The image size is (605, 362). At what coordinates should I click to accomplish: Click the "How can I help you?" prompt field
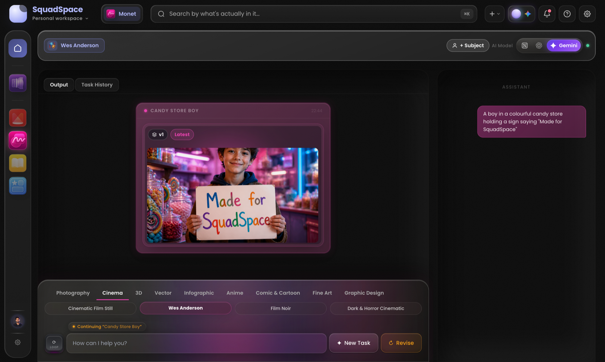tap(197, 343)
